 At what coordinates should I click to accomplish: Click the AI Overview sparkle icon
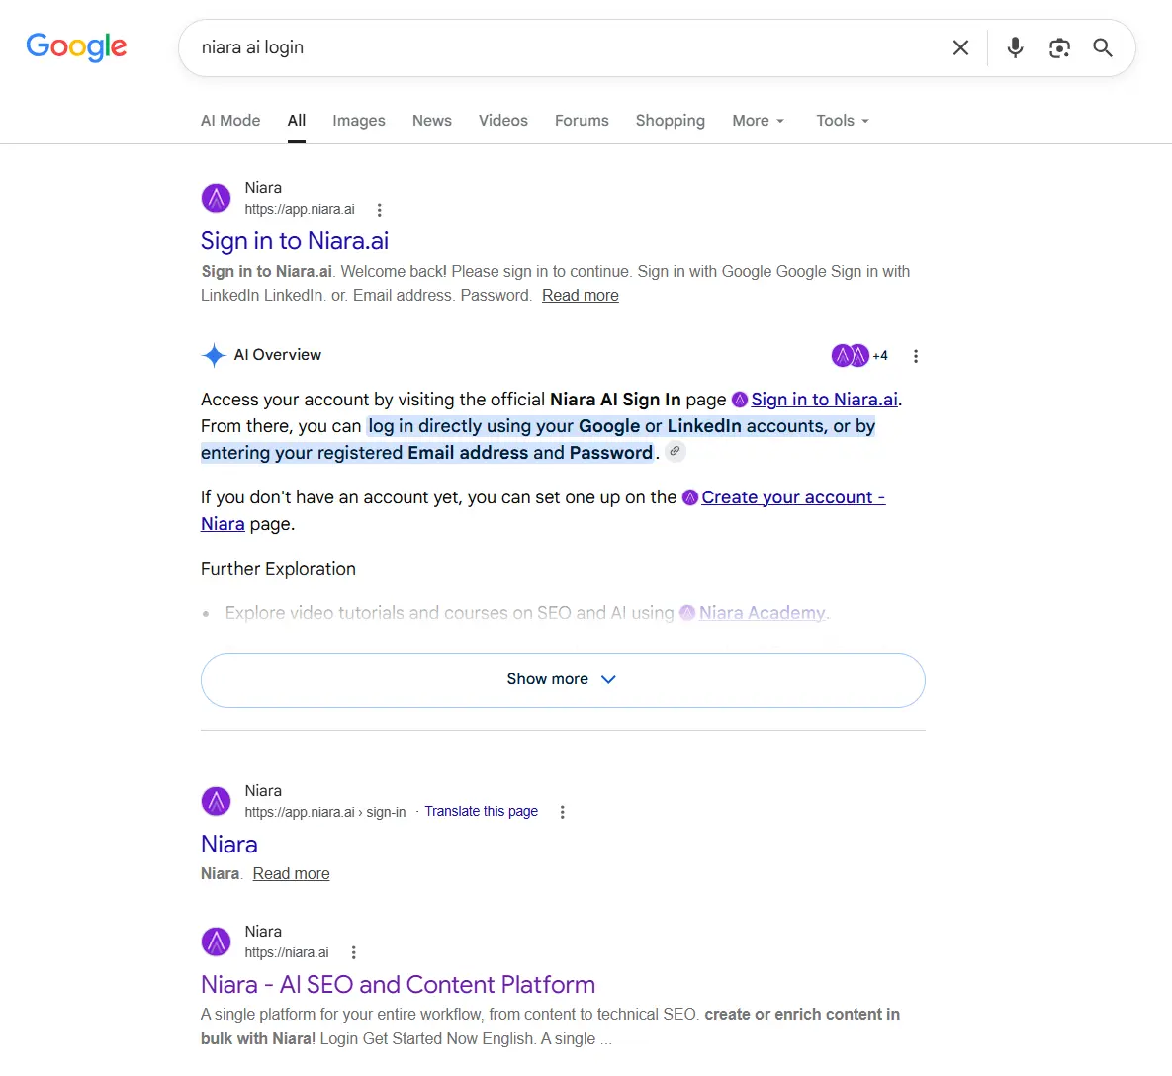[214, 355]
